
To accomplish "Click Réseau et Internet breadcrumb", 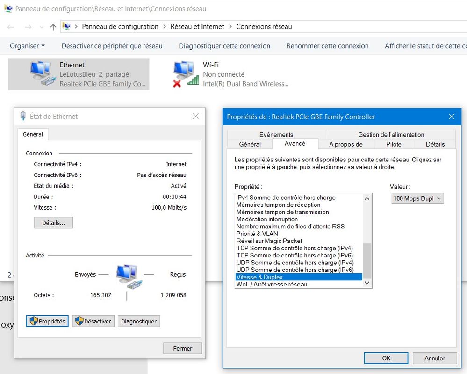I will 197,27.
